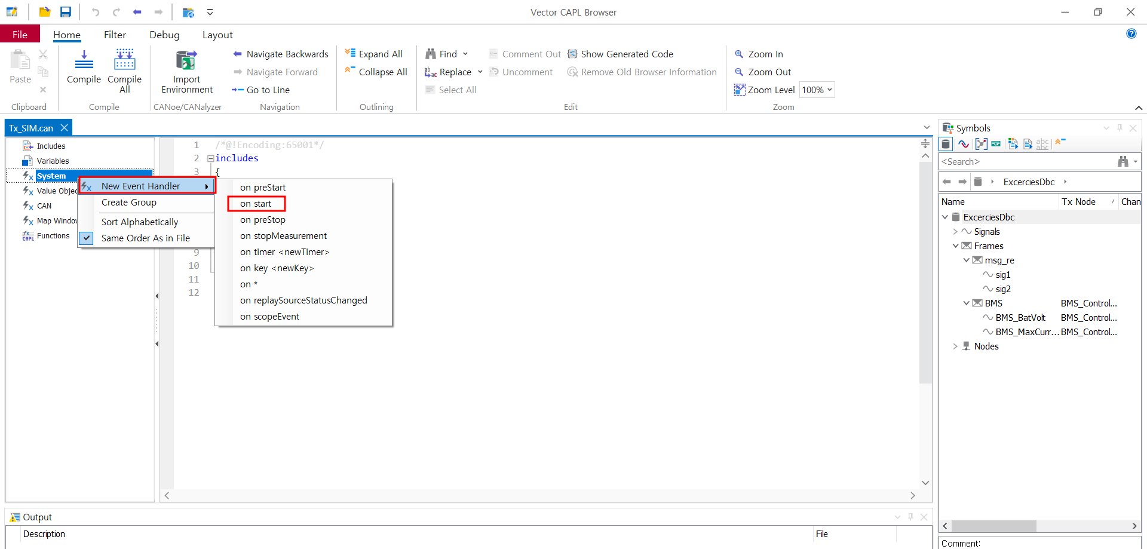Select 'on scopeEvent' event handler

(x=270, y=316)
